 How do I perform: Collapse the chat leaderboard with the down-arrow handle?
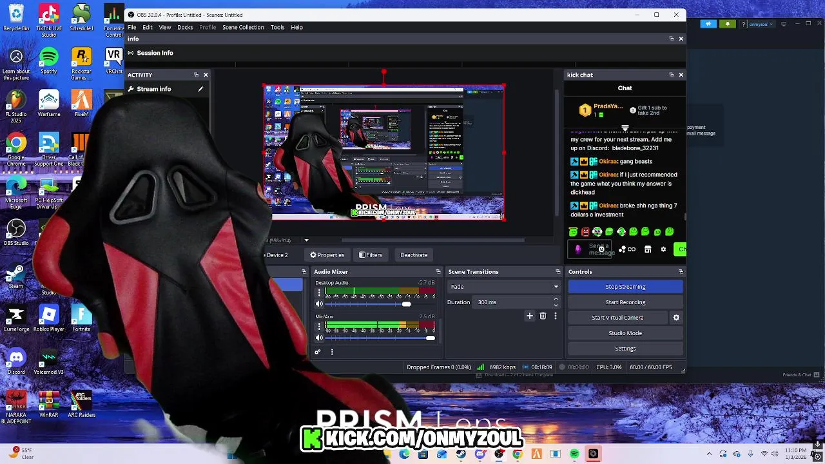tap(625, 128)
